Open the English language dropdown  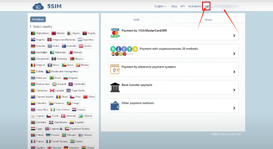coord(160,6)
